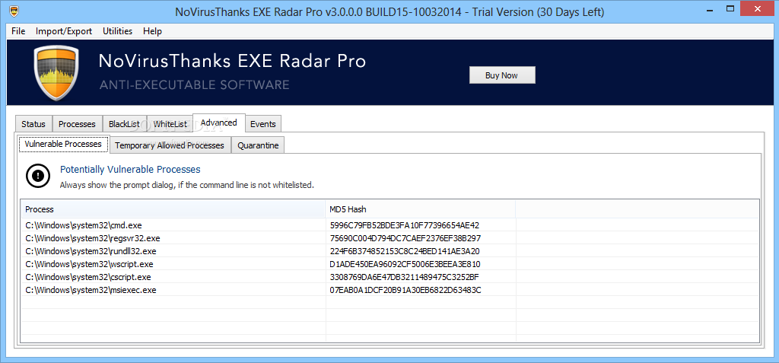Image resolution: width=779 pixels, height=363 pixels.
Task: Sort by the MD5 Hash column header
Action: pyautogui.click(x=420, y=209)
